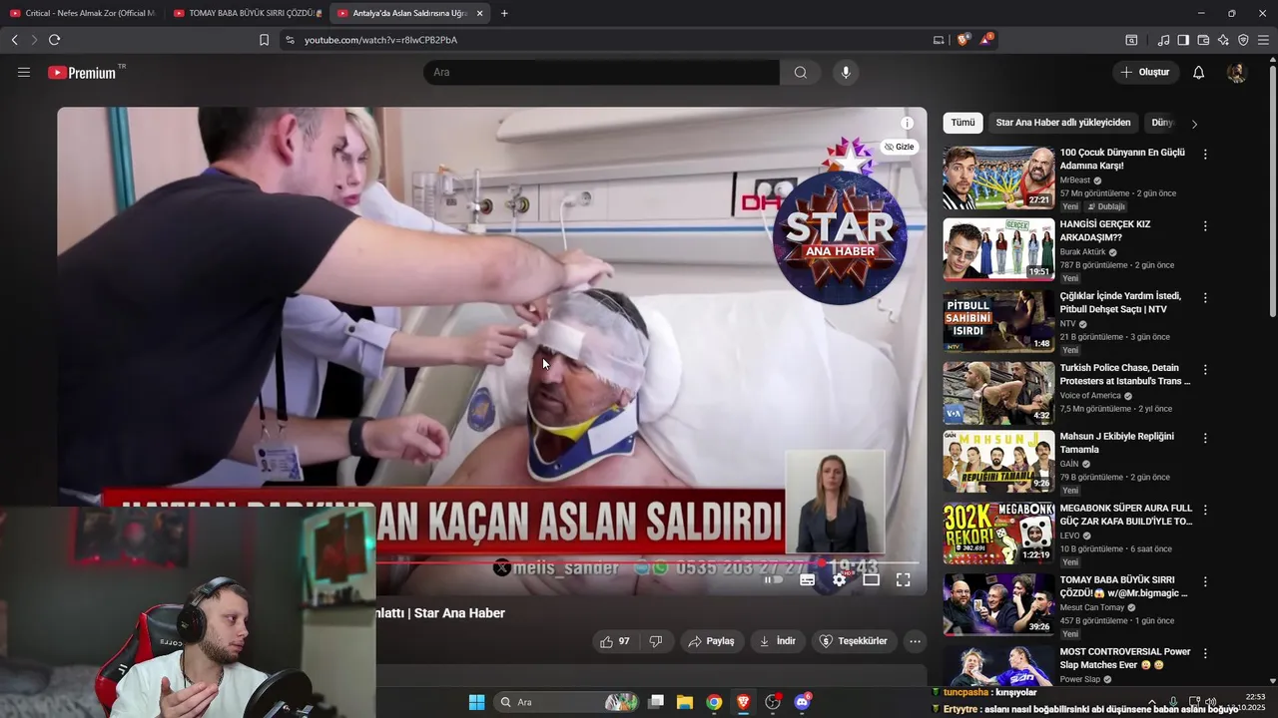Open Google Chrome from taskbar
The height and width of the screenshot is (718, 1278).
pos(714,702)
